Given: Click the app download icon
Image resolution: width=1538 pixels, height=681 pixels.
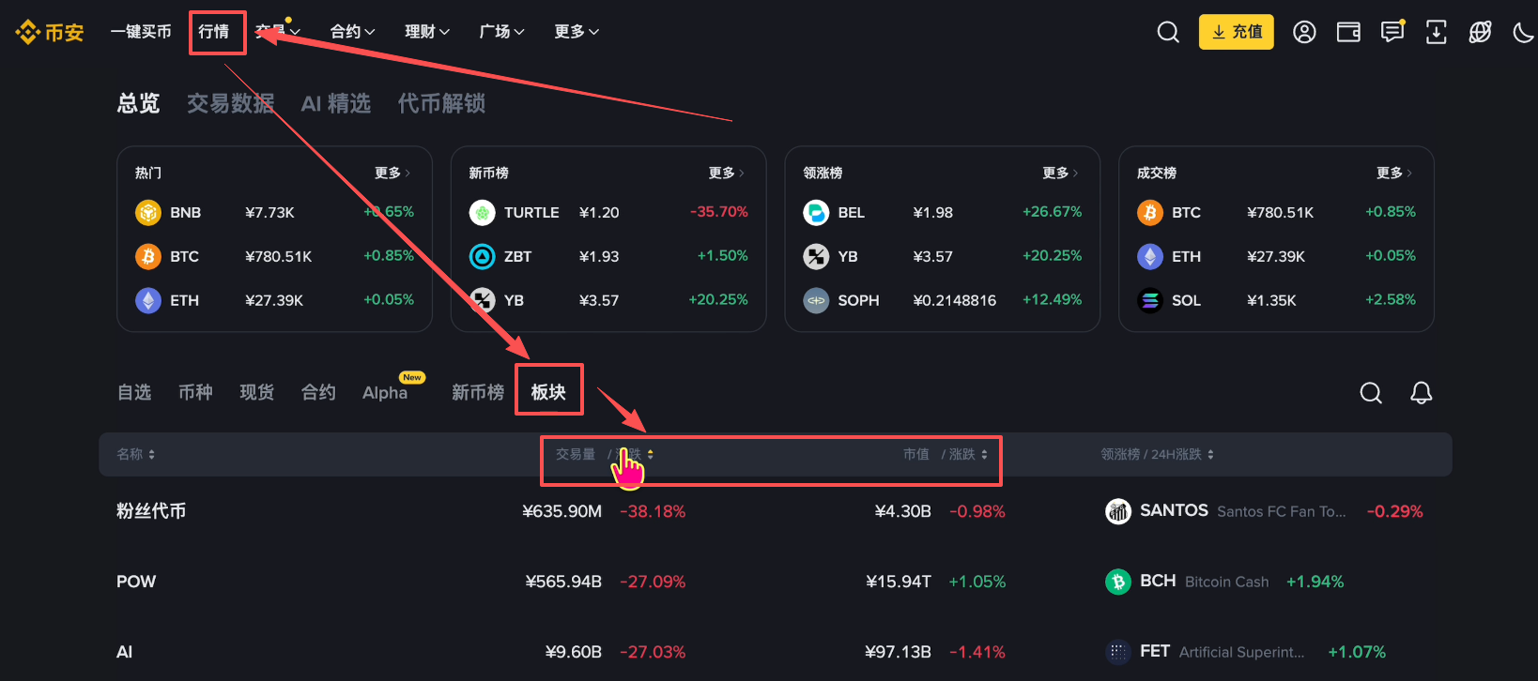Looking at the screenshot, I should 1437,32.
